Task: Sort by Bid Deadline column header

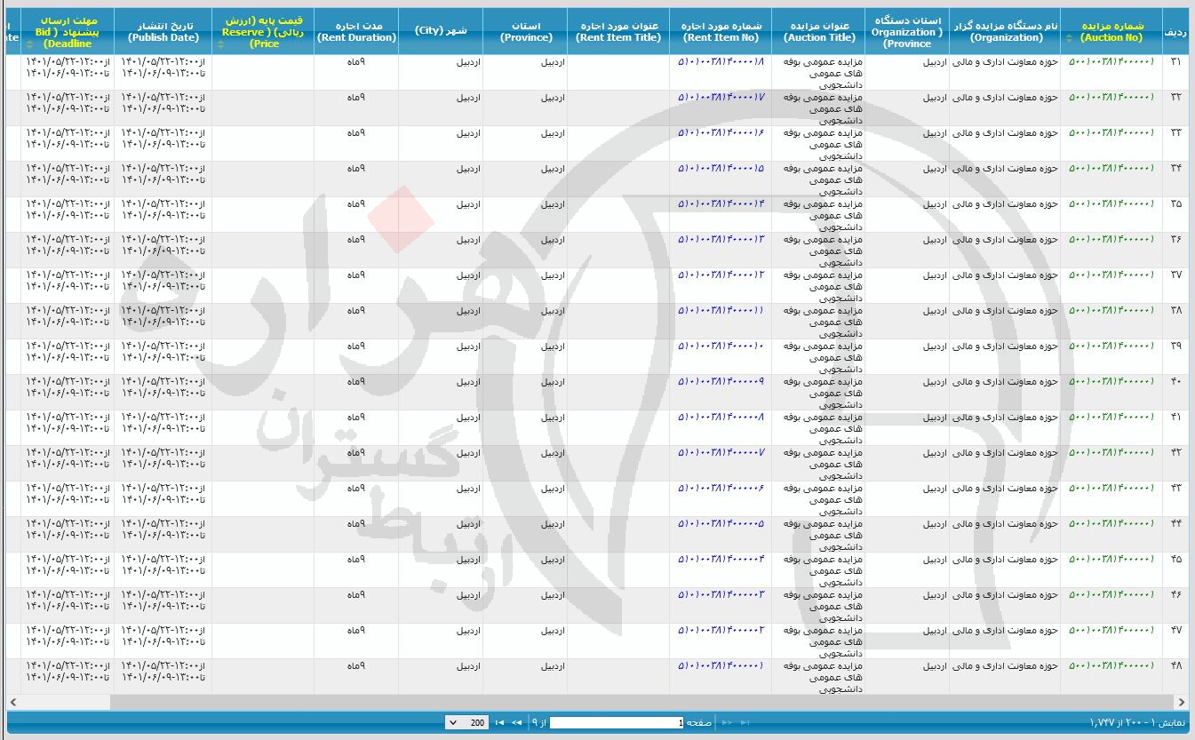Action: click(x=68, y=31)
